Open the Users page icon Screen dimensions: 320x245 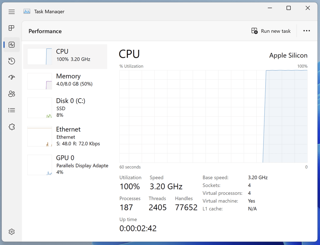(12, 94)
